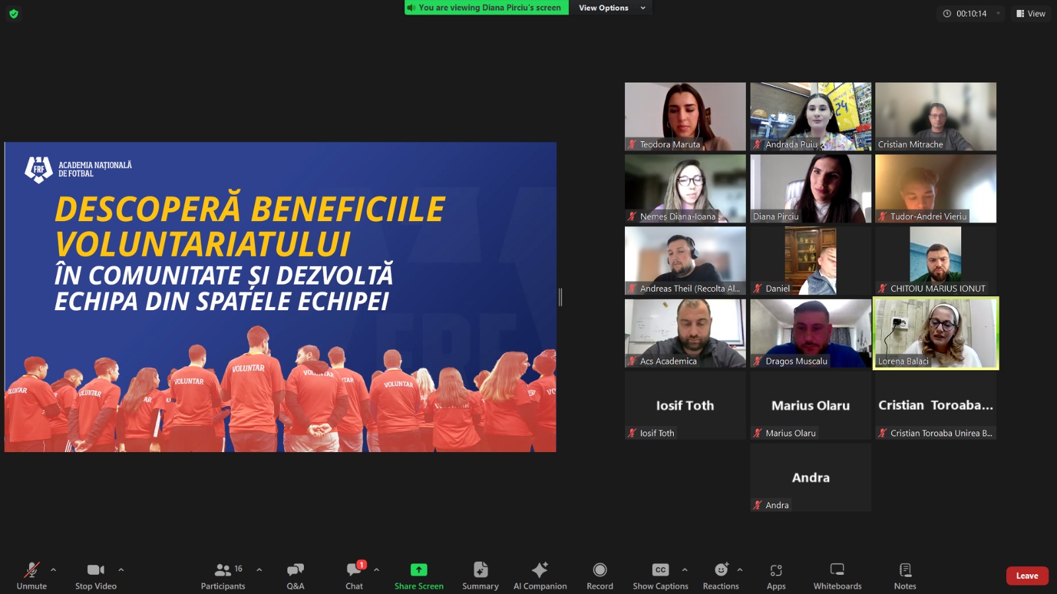1057x594 pixels.
Task: Unmute the microphone
Action: [x=32, y=575]
